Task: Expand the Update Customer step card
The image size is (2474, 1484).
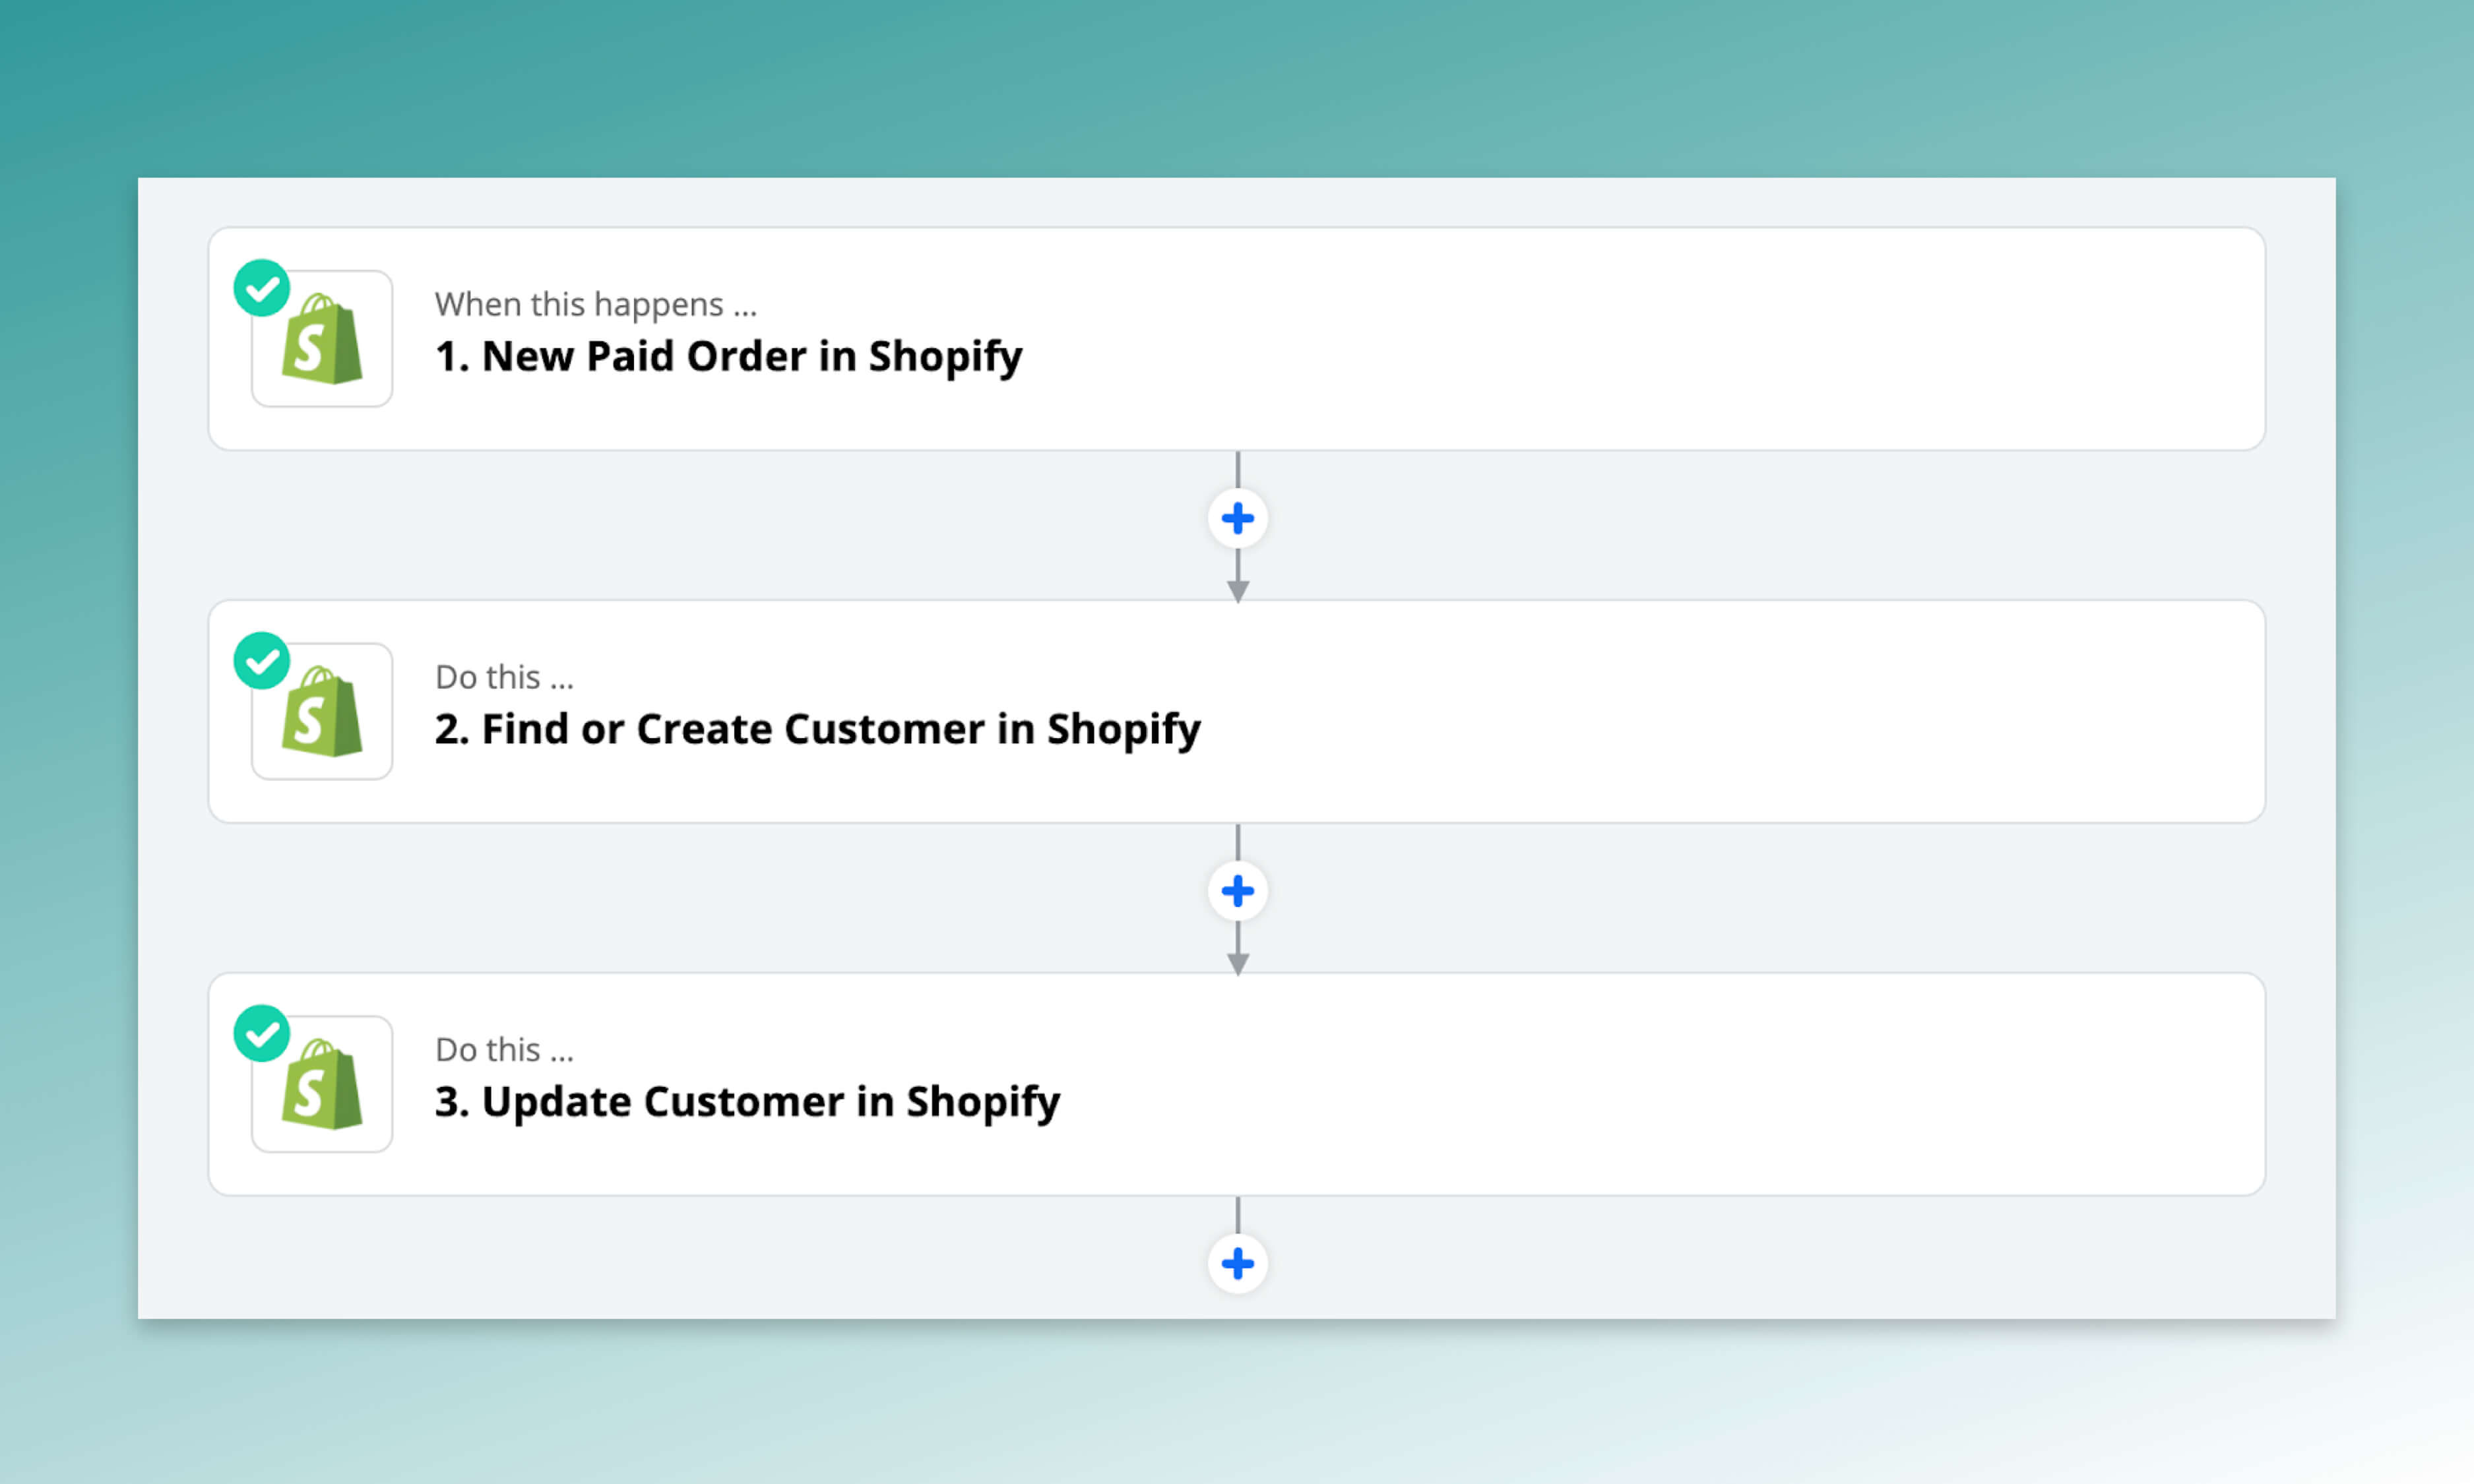Action: [1600, 1085]
